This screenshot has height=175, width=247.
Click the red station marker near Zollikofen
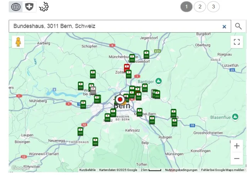click(x=127, y=68)
